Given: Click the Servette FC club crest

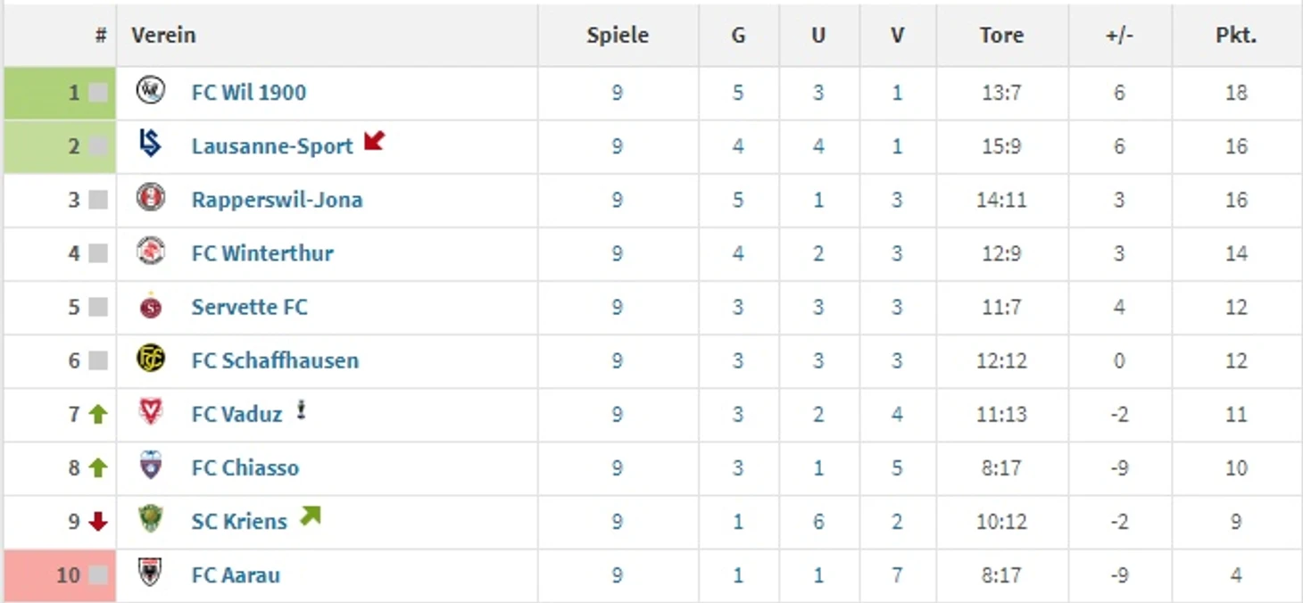Looking at the screenshot, I should [x=150, y=306].
